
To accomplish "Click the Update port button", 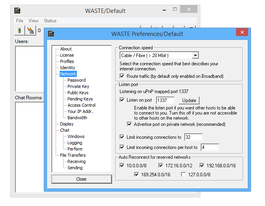I will (x=189, y=100).
